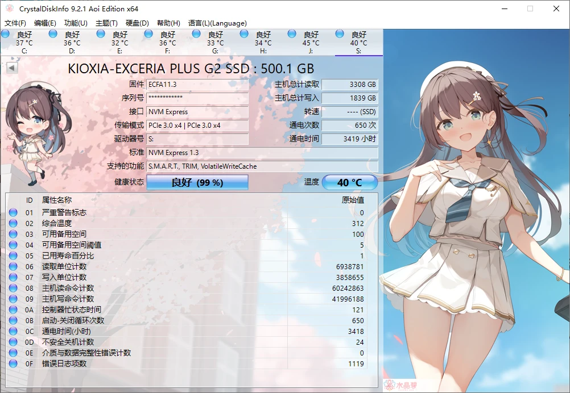The width and height of the screenshot is (570, 393).
Task: Click the temperature 40 °C button
Action: [x=350, y=182]
